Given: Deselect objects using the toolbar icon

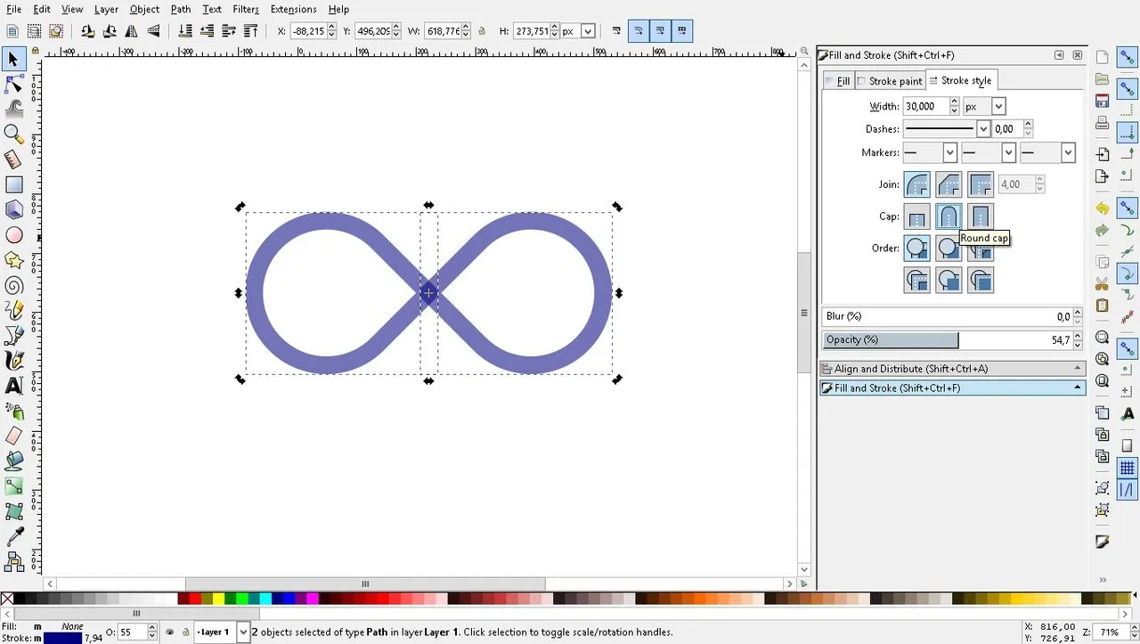Looking at the screenshot, I should tap(56, 31).
